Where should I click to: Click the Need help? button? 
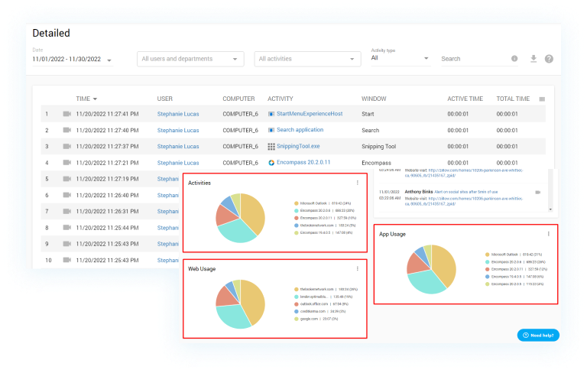[x=537, y=335]
